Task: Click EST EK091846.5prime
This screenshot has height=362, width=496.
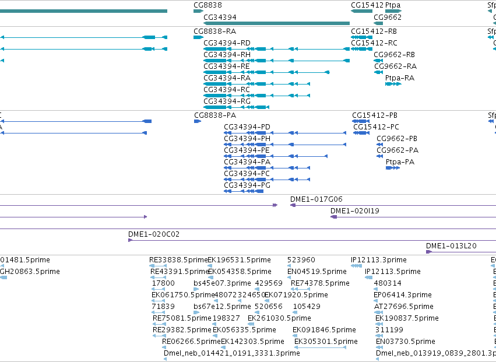Action: (x=324, y=330)
